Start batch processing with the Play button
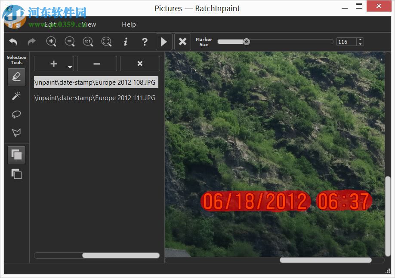Viewport: 395px width, 278px height. [x=164, y=42]
